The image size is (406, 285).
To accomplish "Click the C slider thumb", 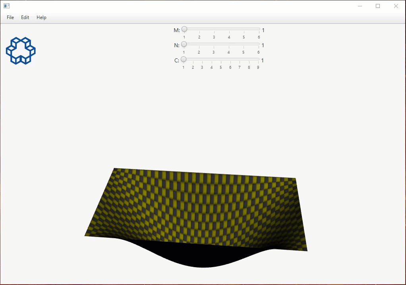I will [184, 59].
